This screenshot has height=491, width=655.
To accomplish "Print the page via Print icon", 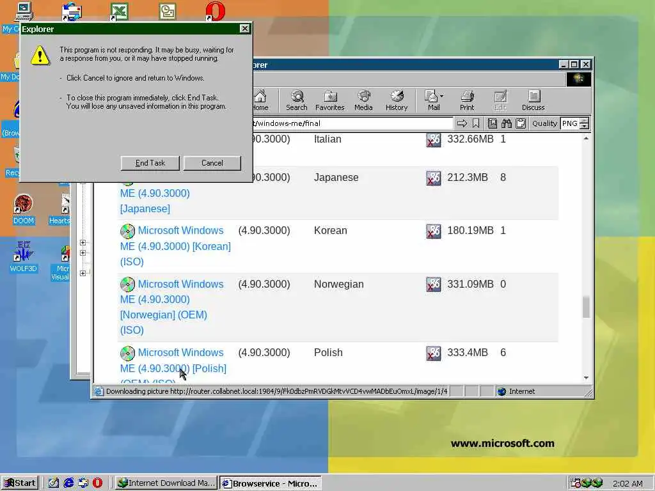I will [x=467, y=100].
